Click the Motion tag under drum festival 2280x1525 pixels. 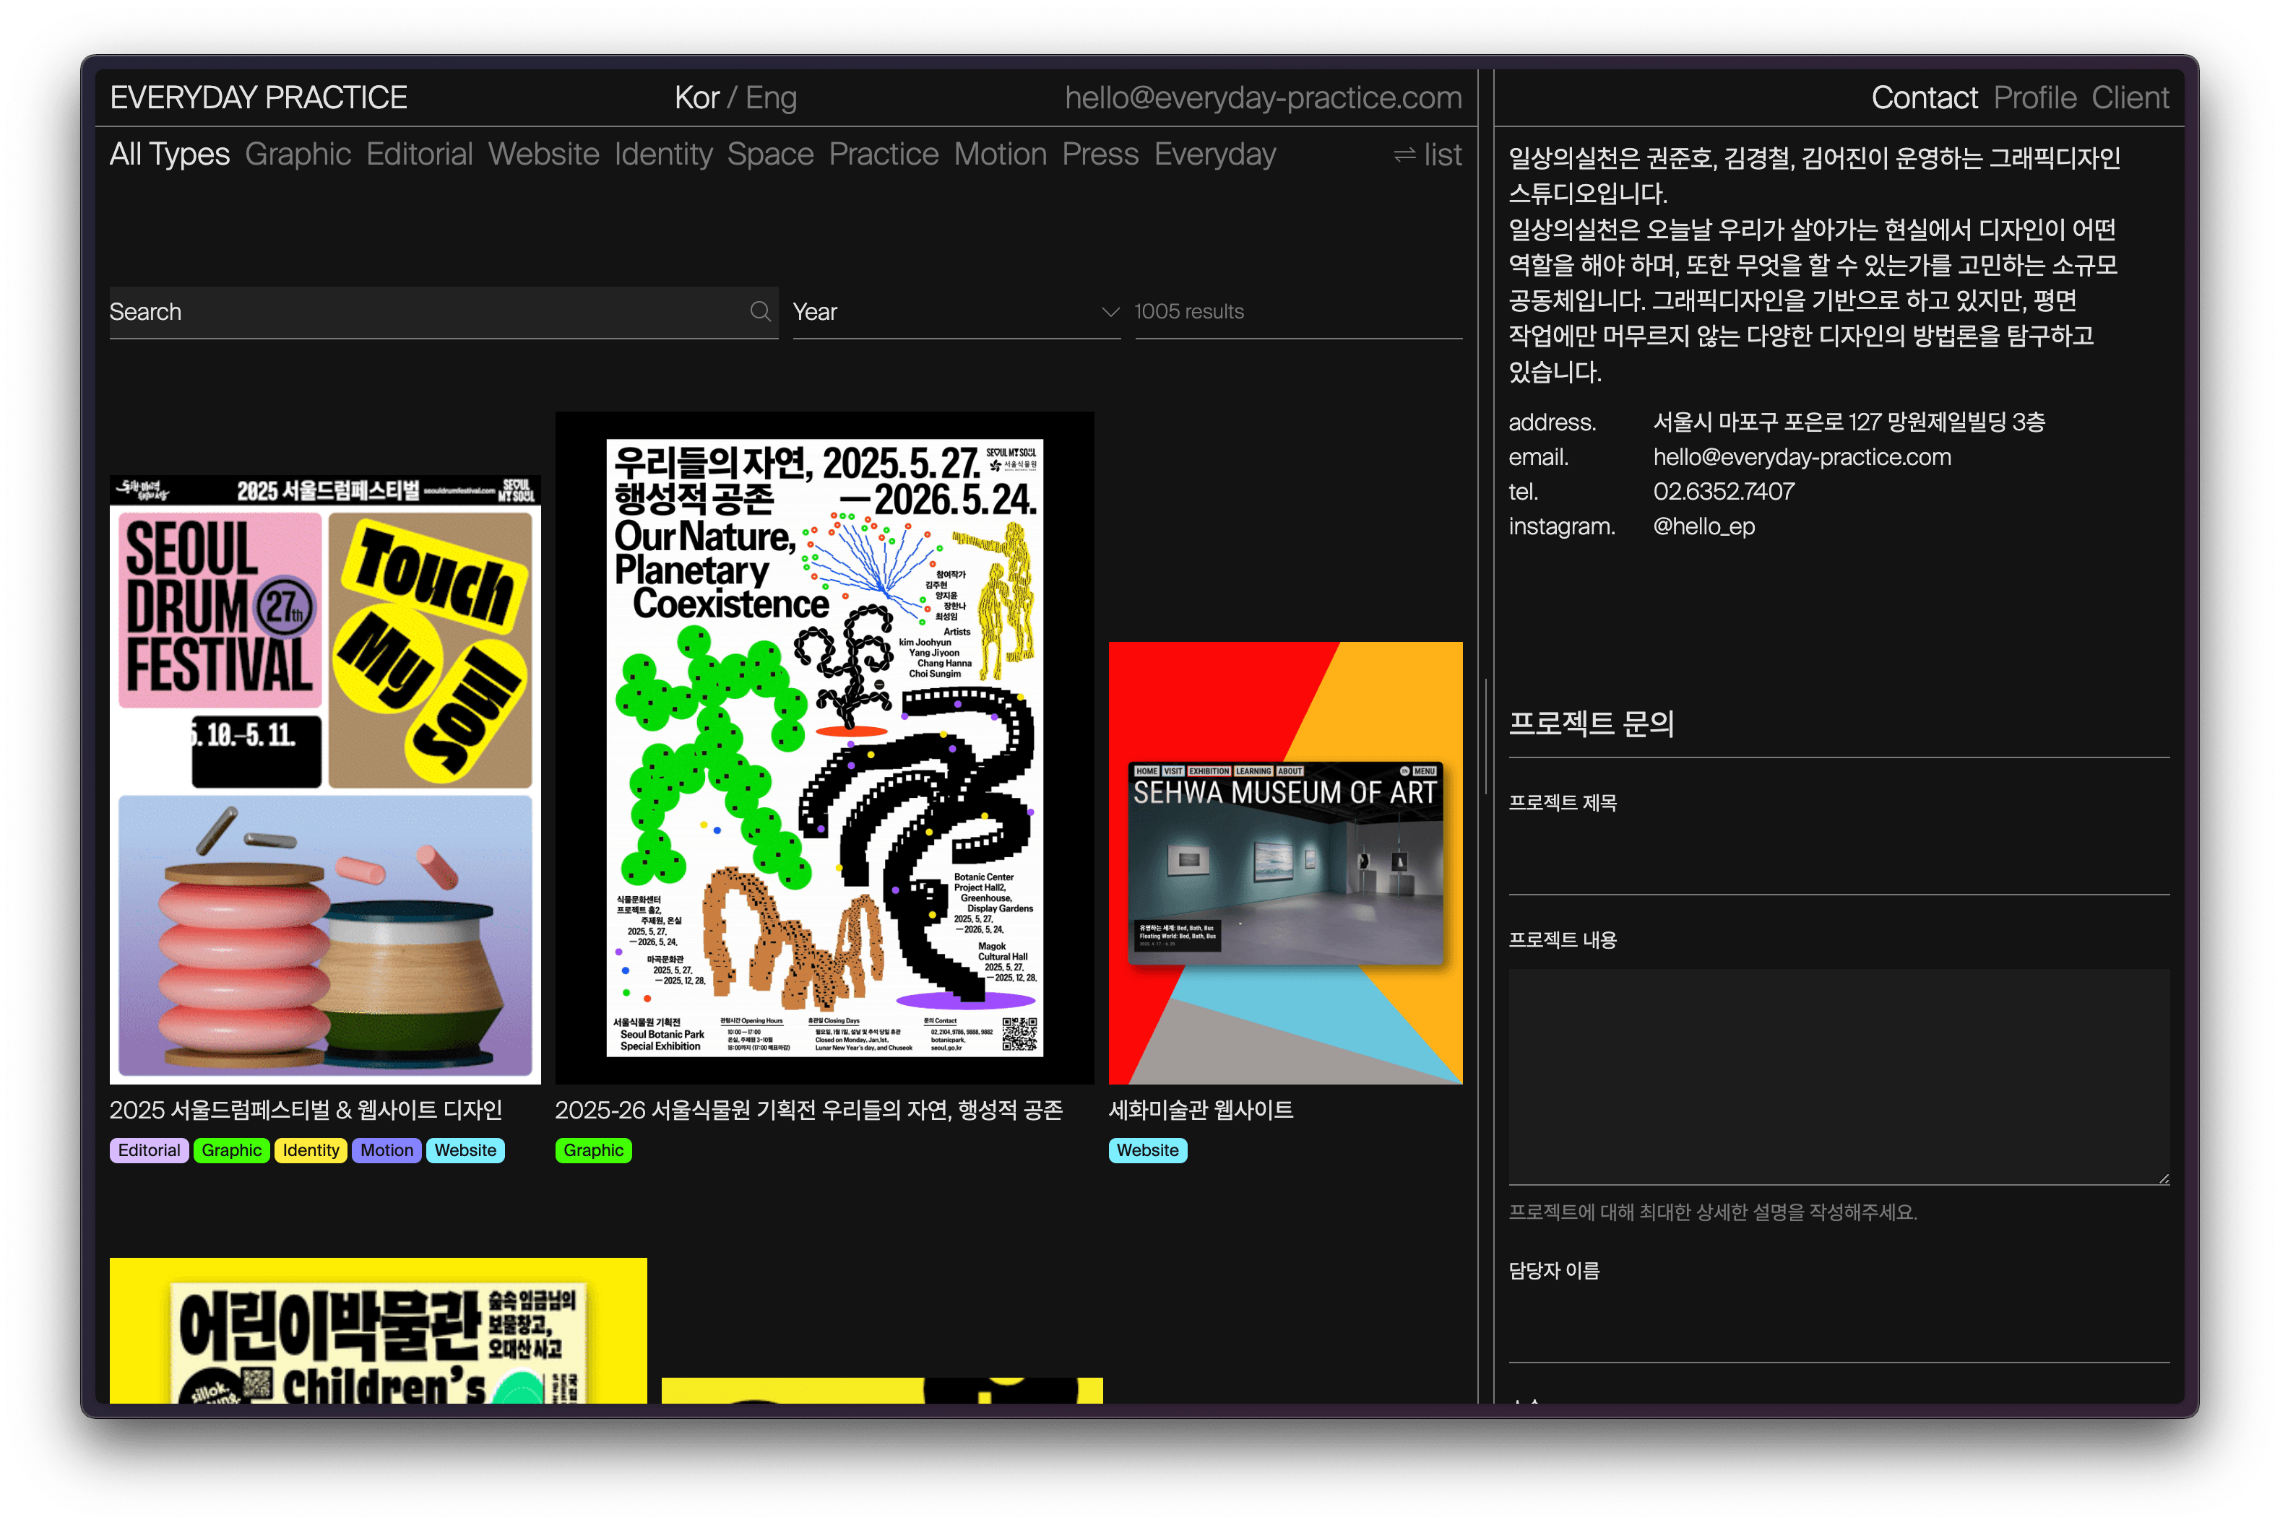point(387,1150)
